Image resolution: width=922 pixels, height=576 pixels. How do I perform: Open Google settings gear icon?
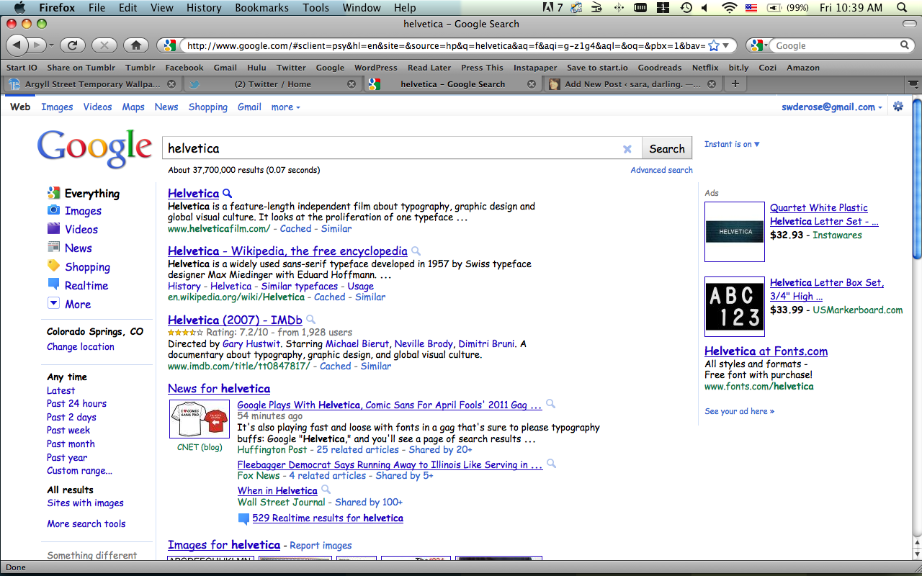click(x=898, y=107)
